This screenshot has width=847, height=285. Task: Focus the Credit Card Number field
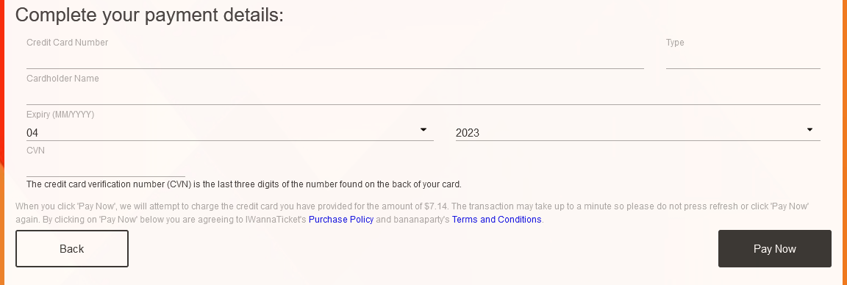pyautogui.click(x=335, y=60)
